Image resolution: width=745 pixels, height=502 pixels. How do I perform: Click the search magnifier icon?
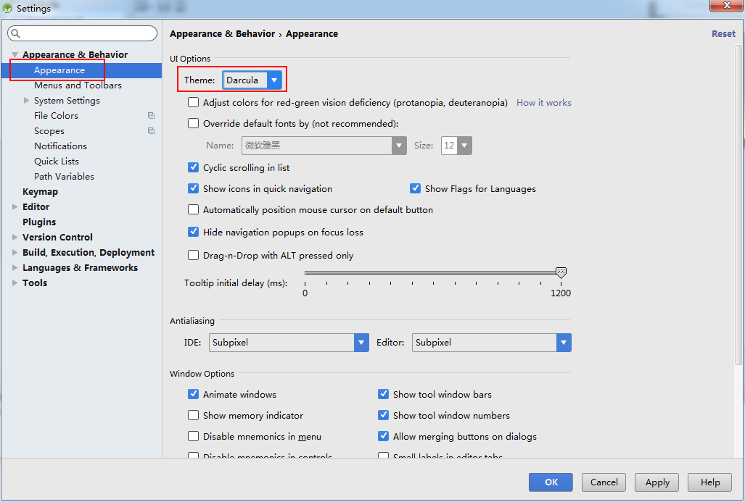[x=15, y=33]
